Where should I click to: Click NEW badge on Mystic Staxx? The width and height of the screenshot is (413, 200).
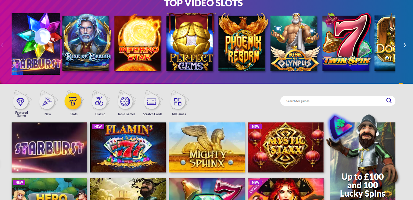click(x=256, y=127)
